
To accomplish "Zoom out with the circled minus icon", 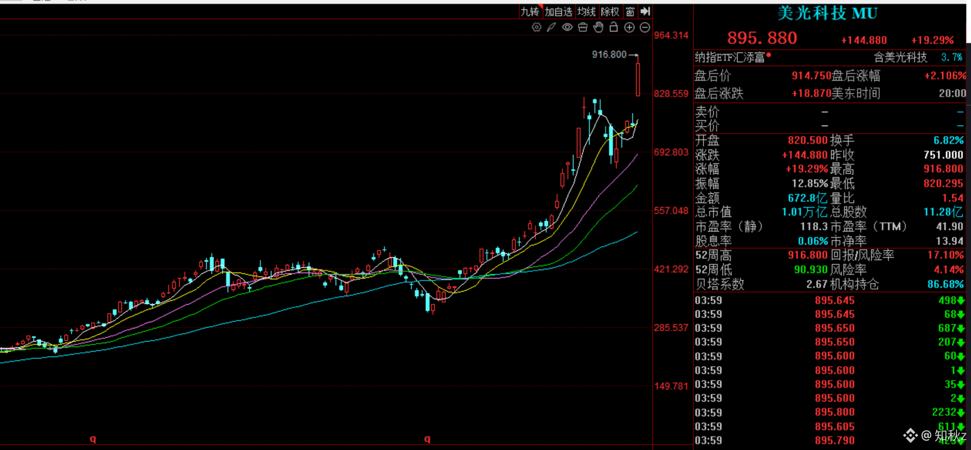I will [645, 27].
